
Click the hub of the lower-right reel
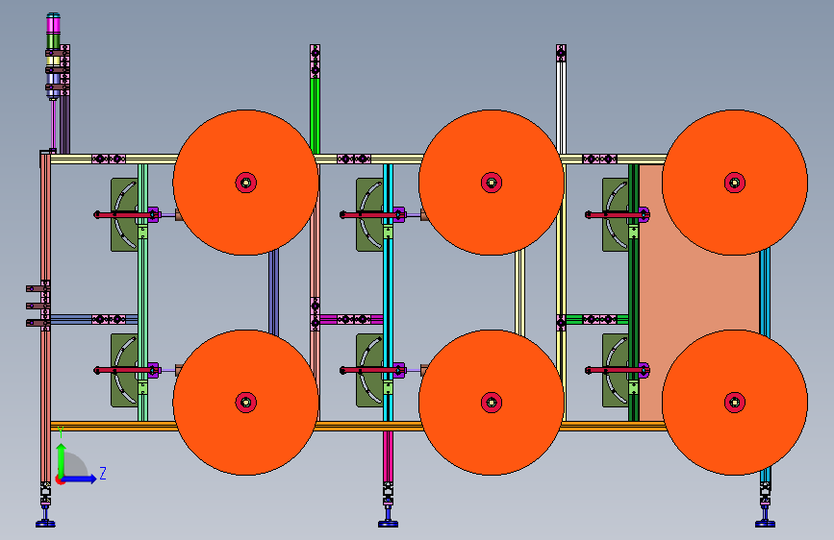pos(735,403)
